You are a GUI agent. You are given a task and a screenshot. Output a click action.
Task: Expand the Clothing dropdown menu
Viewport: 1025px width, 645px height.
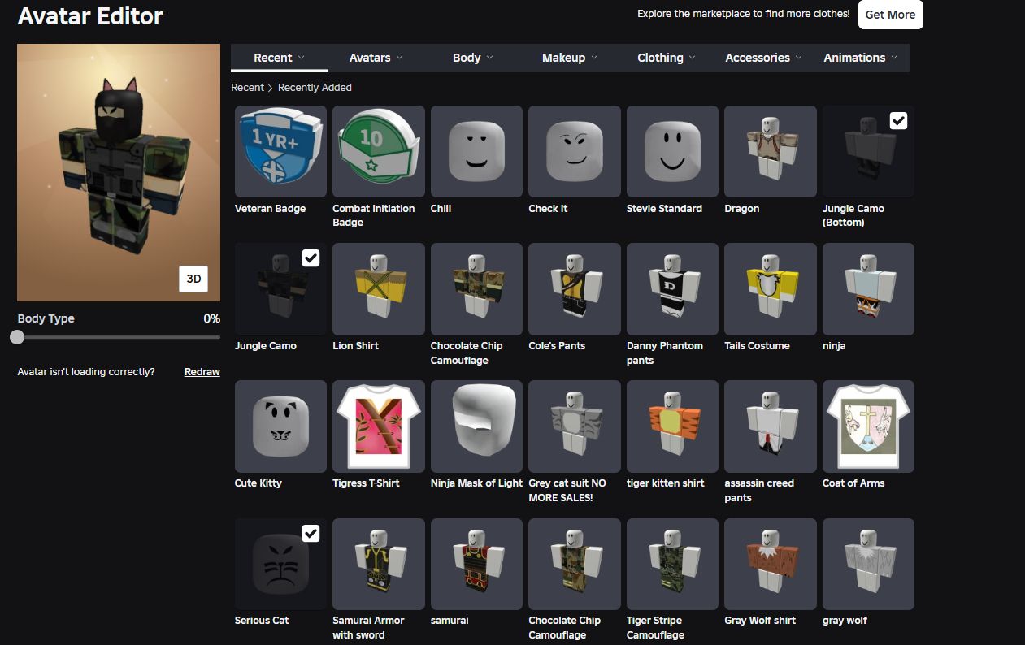(x=667, y=58)
